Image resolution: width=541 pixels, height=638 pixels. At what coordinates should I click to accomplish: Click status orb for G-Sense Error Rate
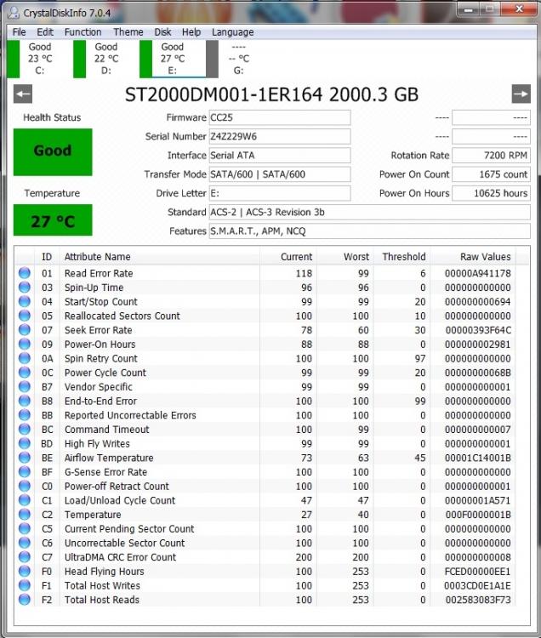[x=25, y=472]
